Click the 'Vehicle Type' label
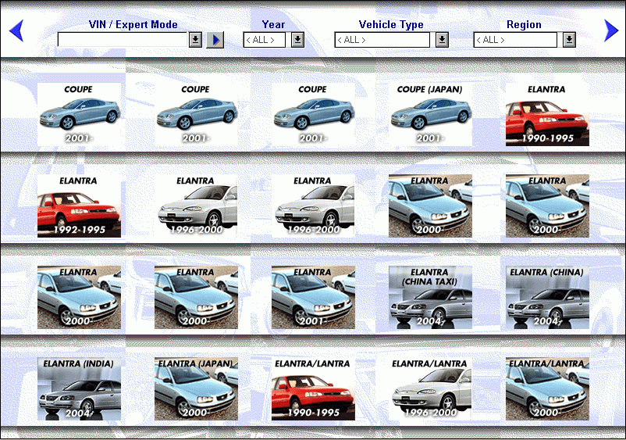The image size is (626, 440). point(391,24)
